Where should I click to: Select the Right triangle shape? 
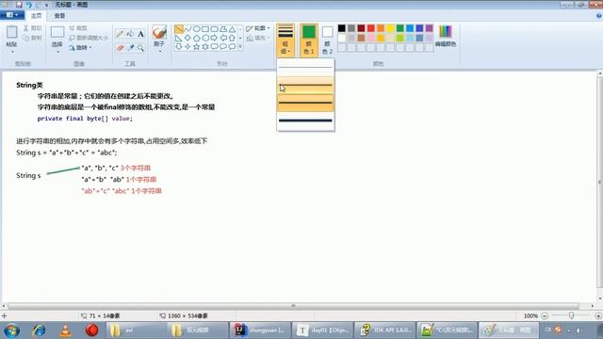(179, 38)
